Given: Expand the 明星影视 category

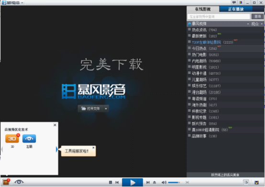Looking at the screenshot, I should (x=189, y=67).
